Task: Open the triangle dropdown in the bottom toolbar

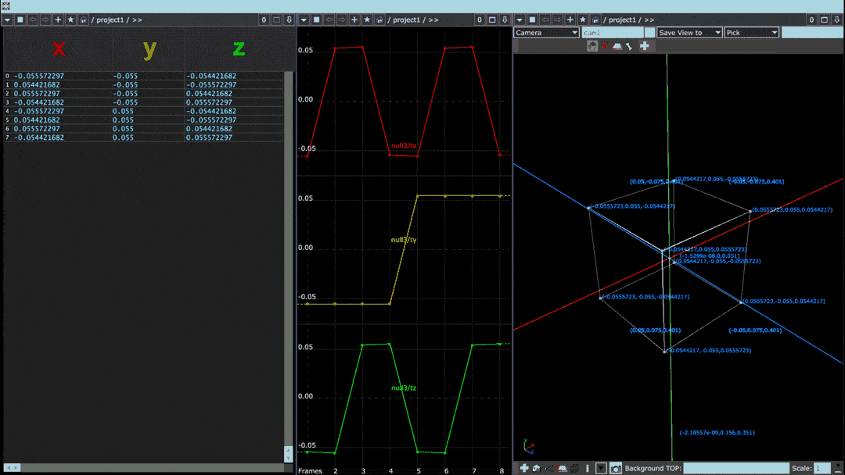Action: pos(601,469)
